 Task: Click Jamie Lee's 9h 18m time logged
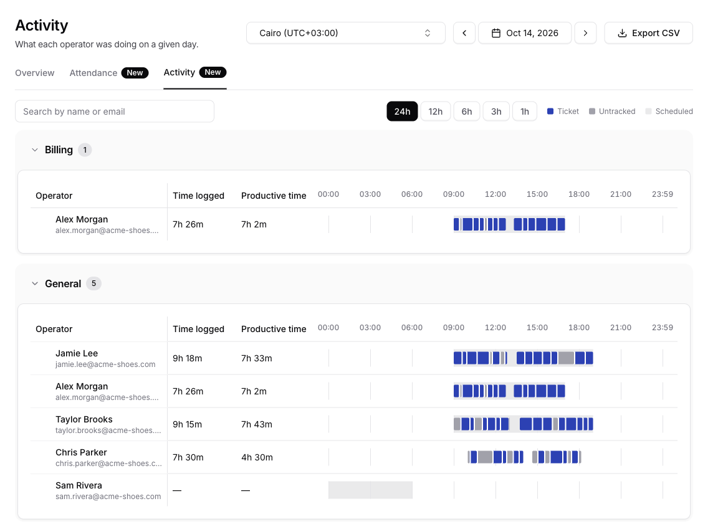click(x=187, y=358)
